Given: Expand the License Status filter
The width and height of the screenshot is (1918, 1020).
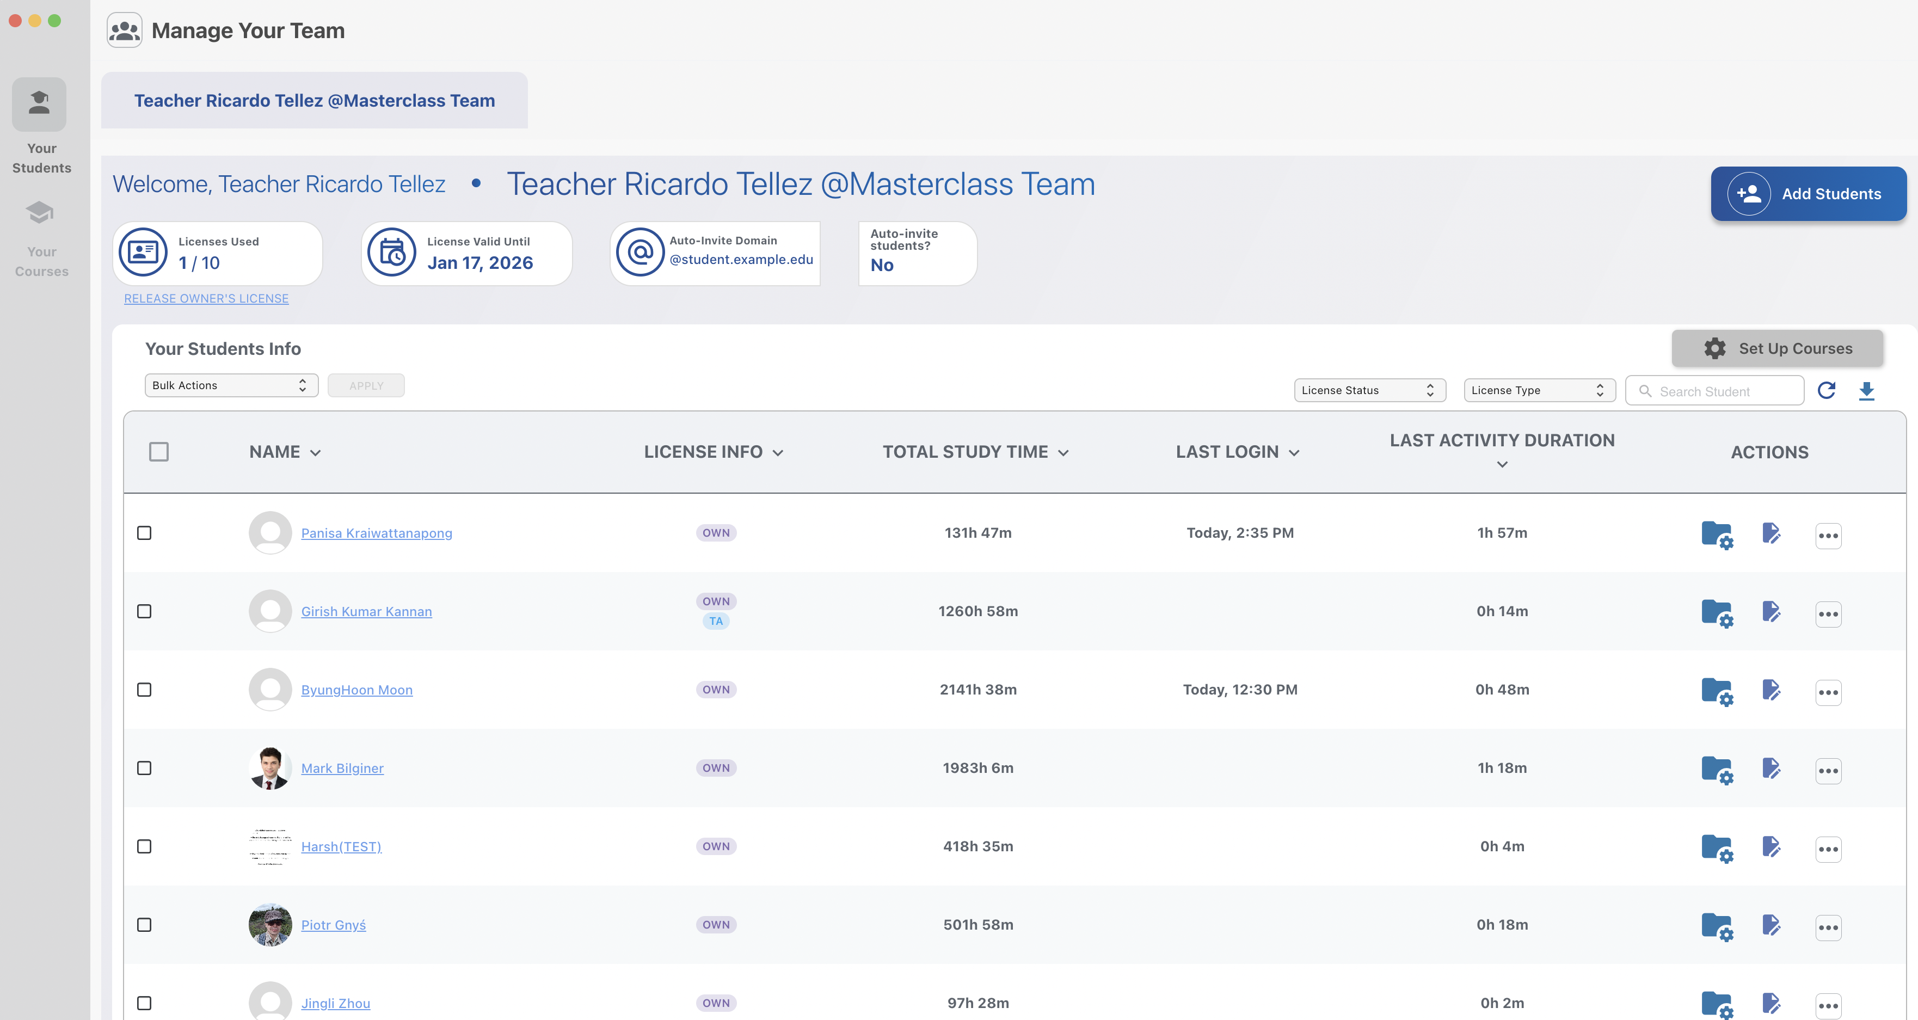Looking at the screenshot, I should 1369,390.
